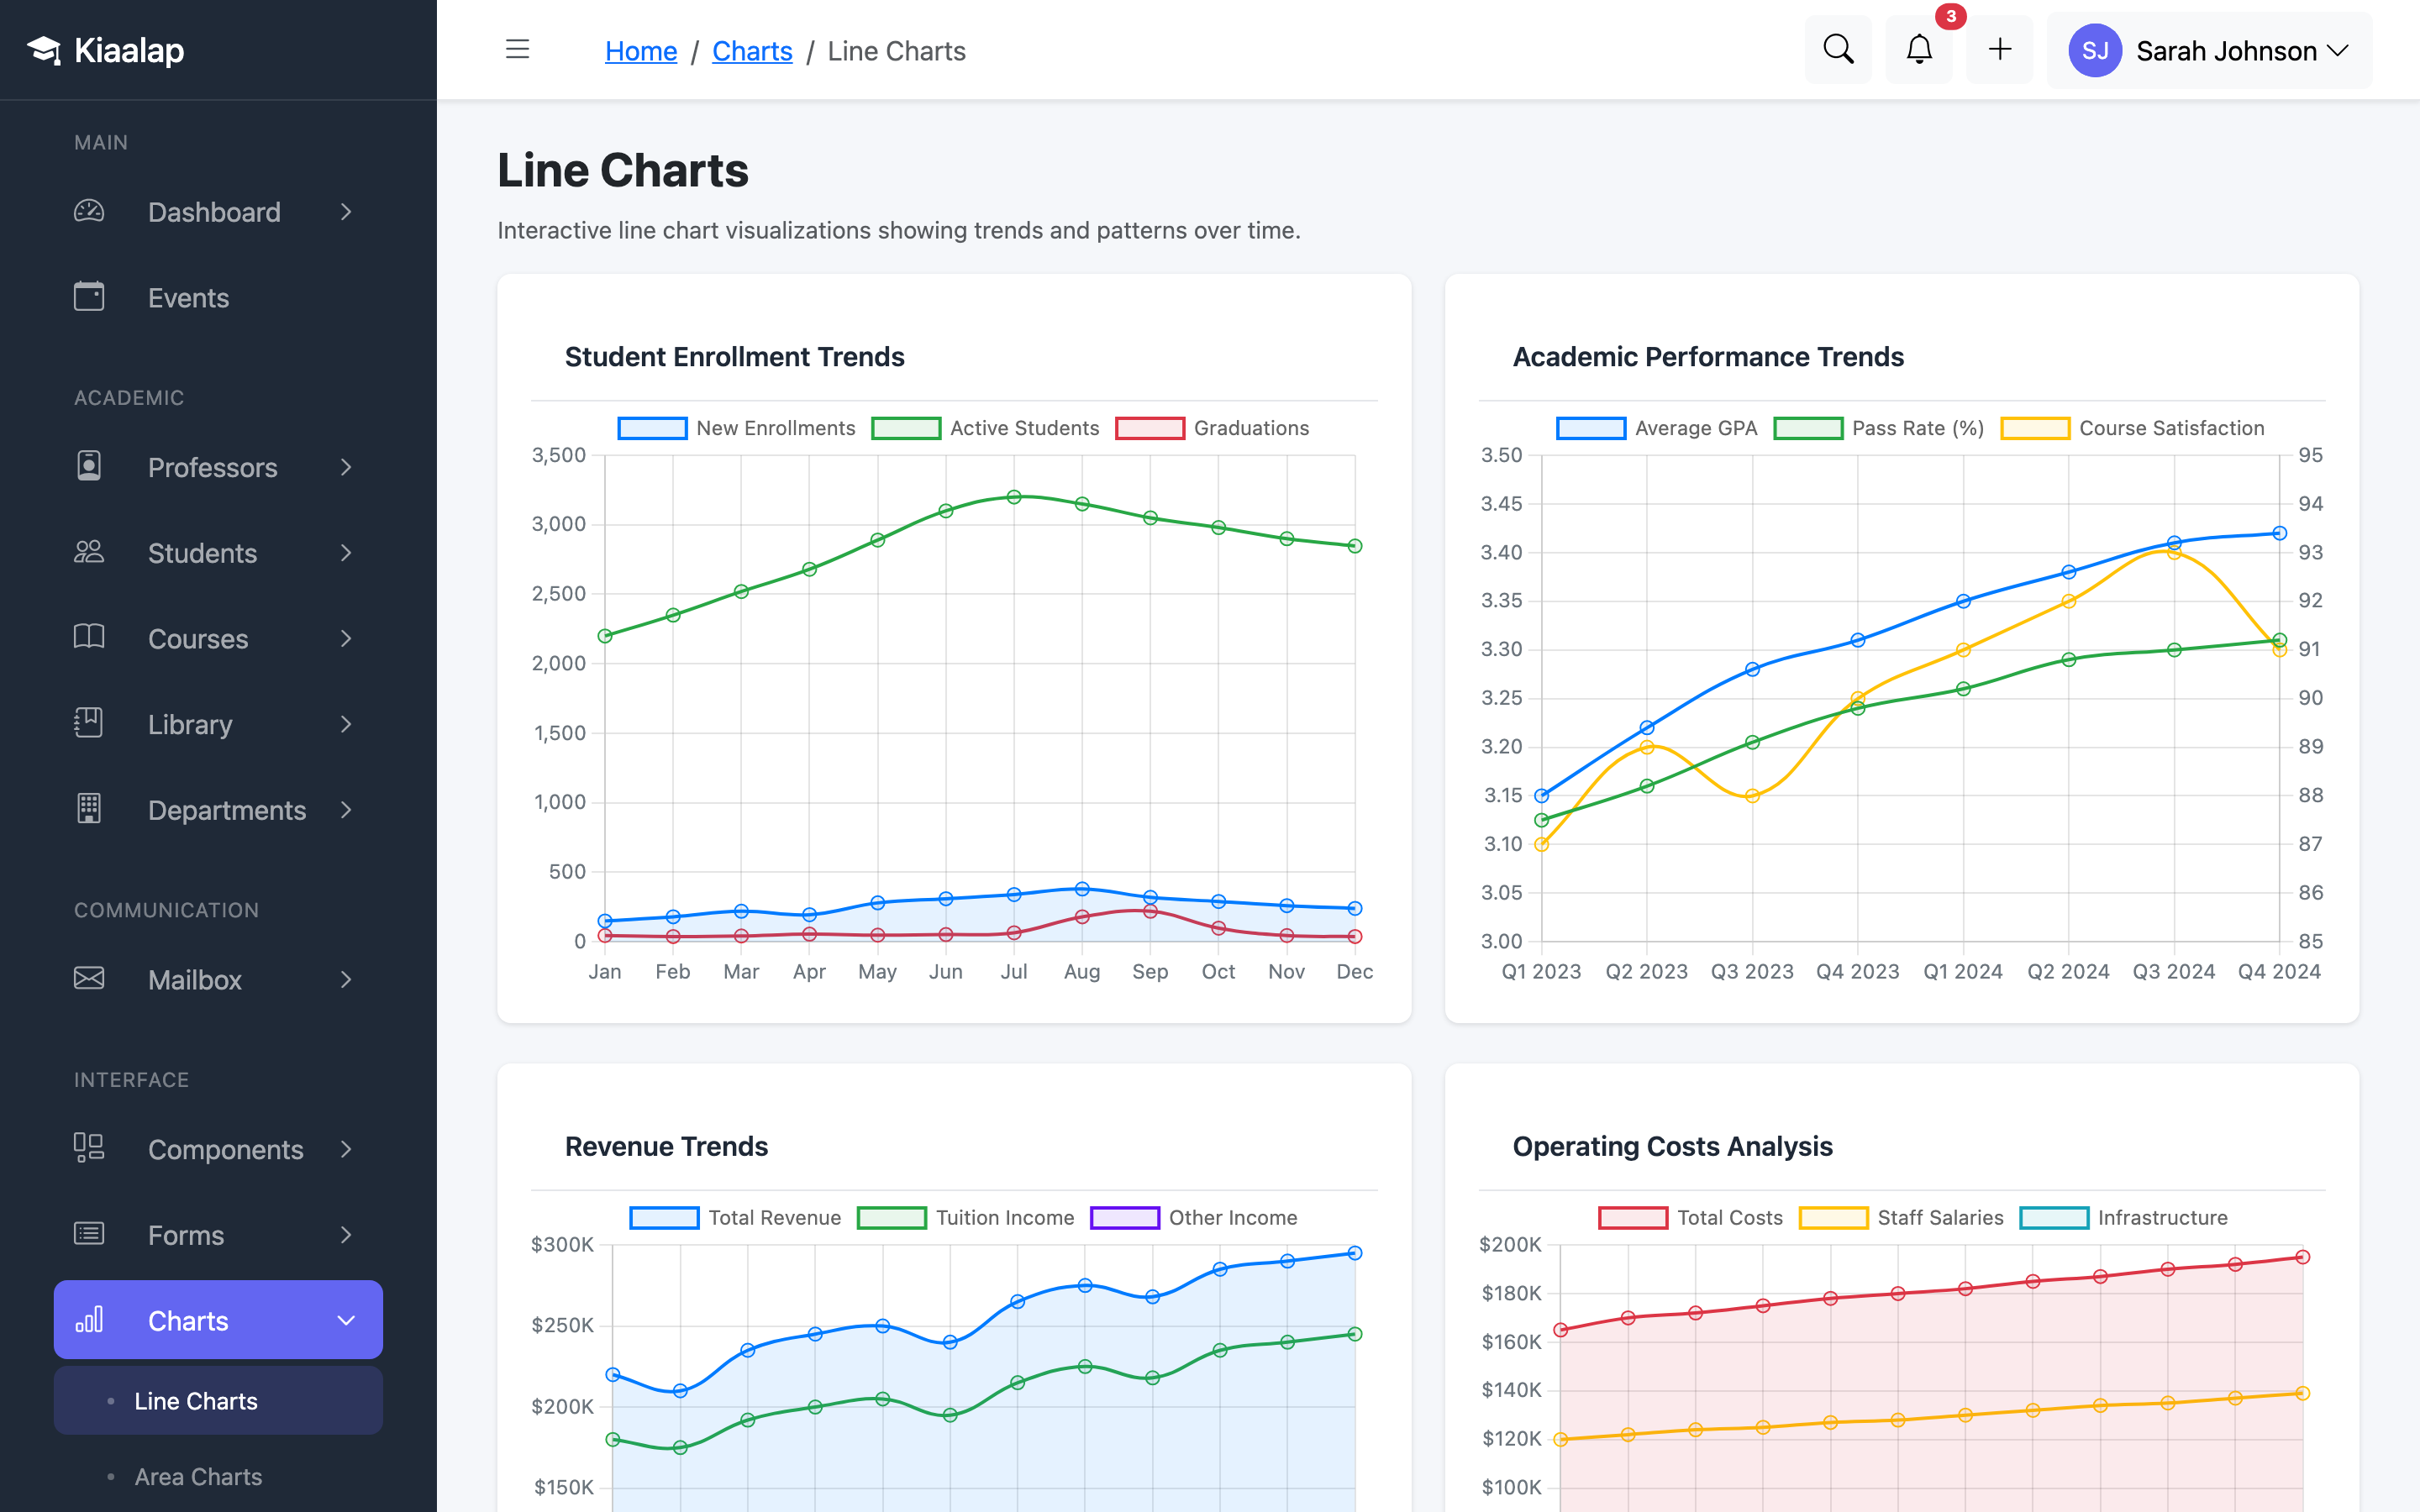This screenshot has width=2420, height=1512.
Task: Expand the Forms submenu chevron
Action: tap(346, 1235)
